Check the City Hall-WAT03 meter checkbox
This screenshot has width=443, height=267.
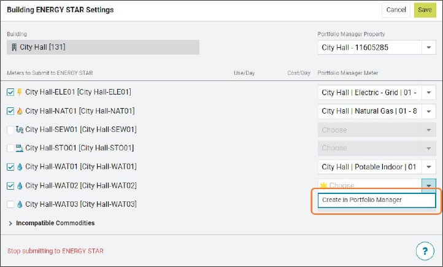(x=10, y=204)
